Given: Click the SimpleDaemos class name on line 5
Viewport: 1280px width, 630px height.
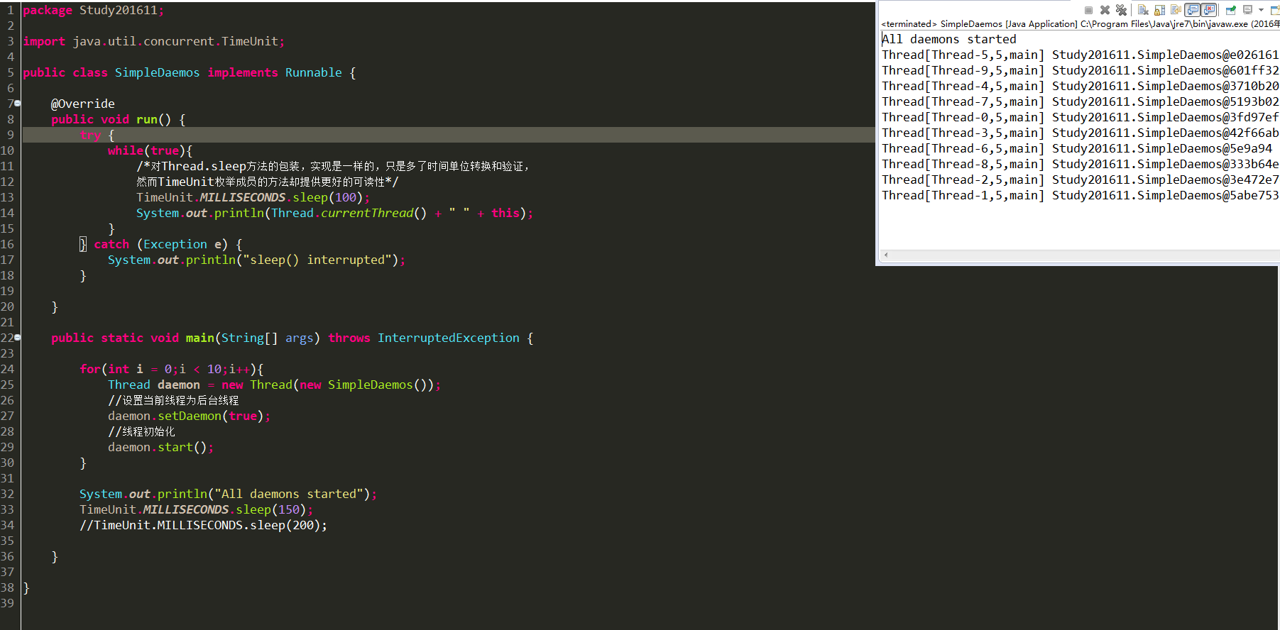Looking at the screenshot, I should coord(157,72).
